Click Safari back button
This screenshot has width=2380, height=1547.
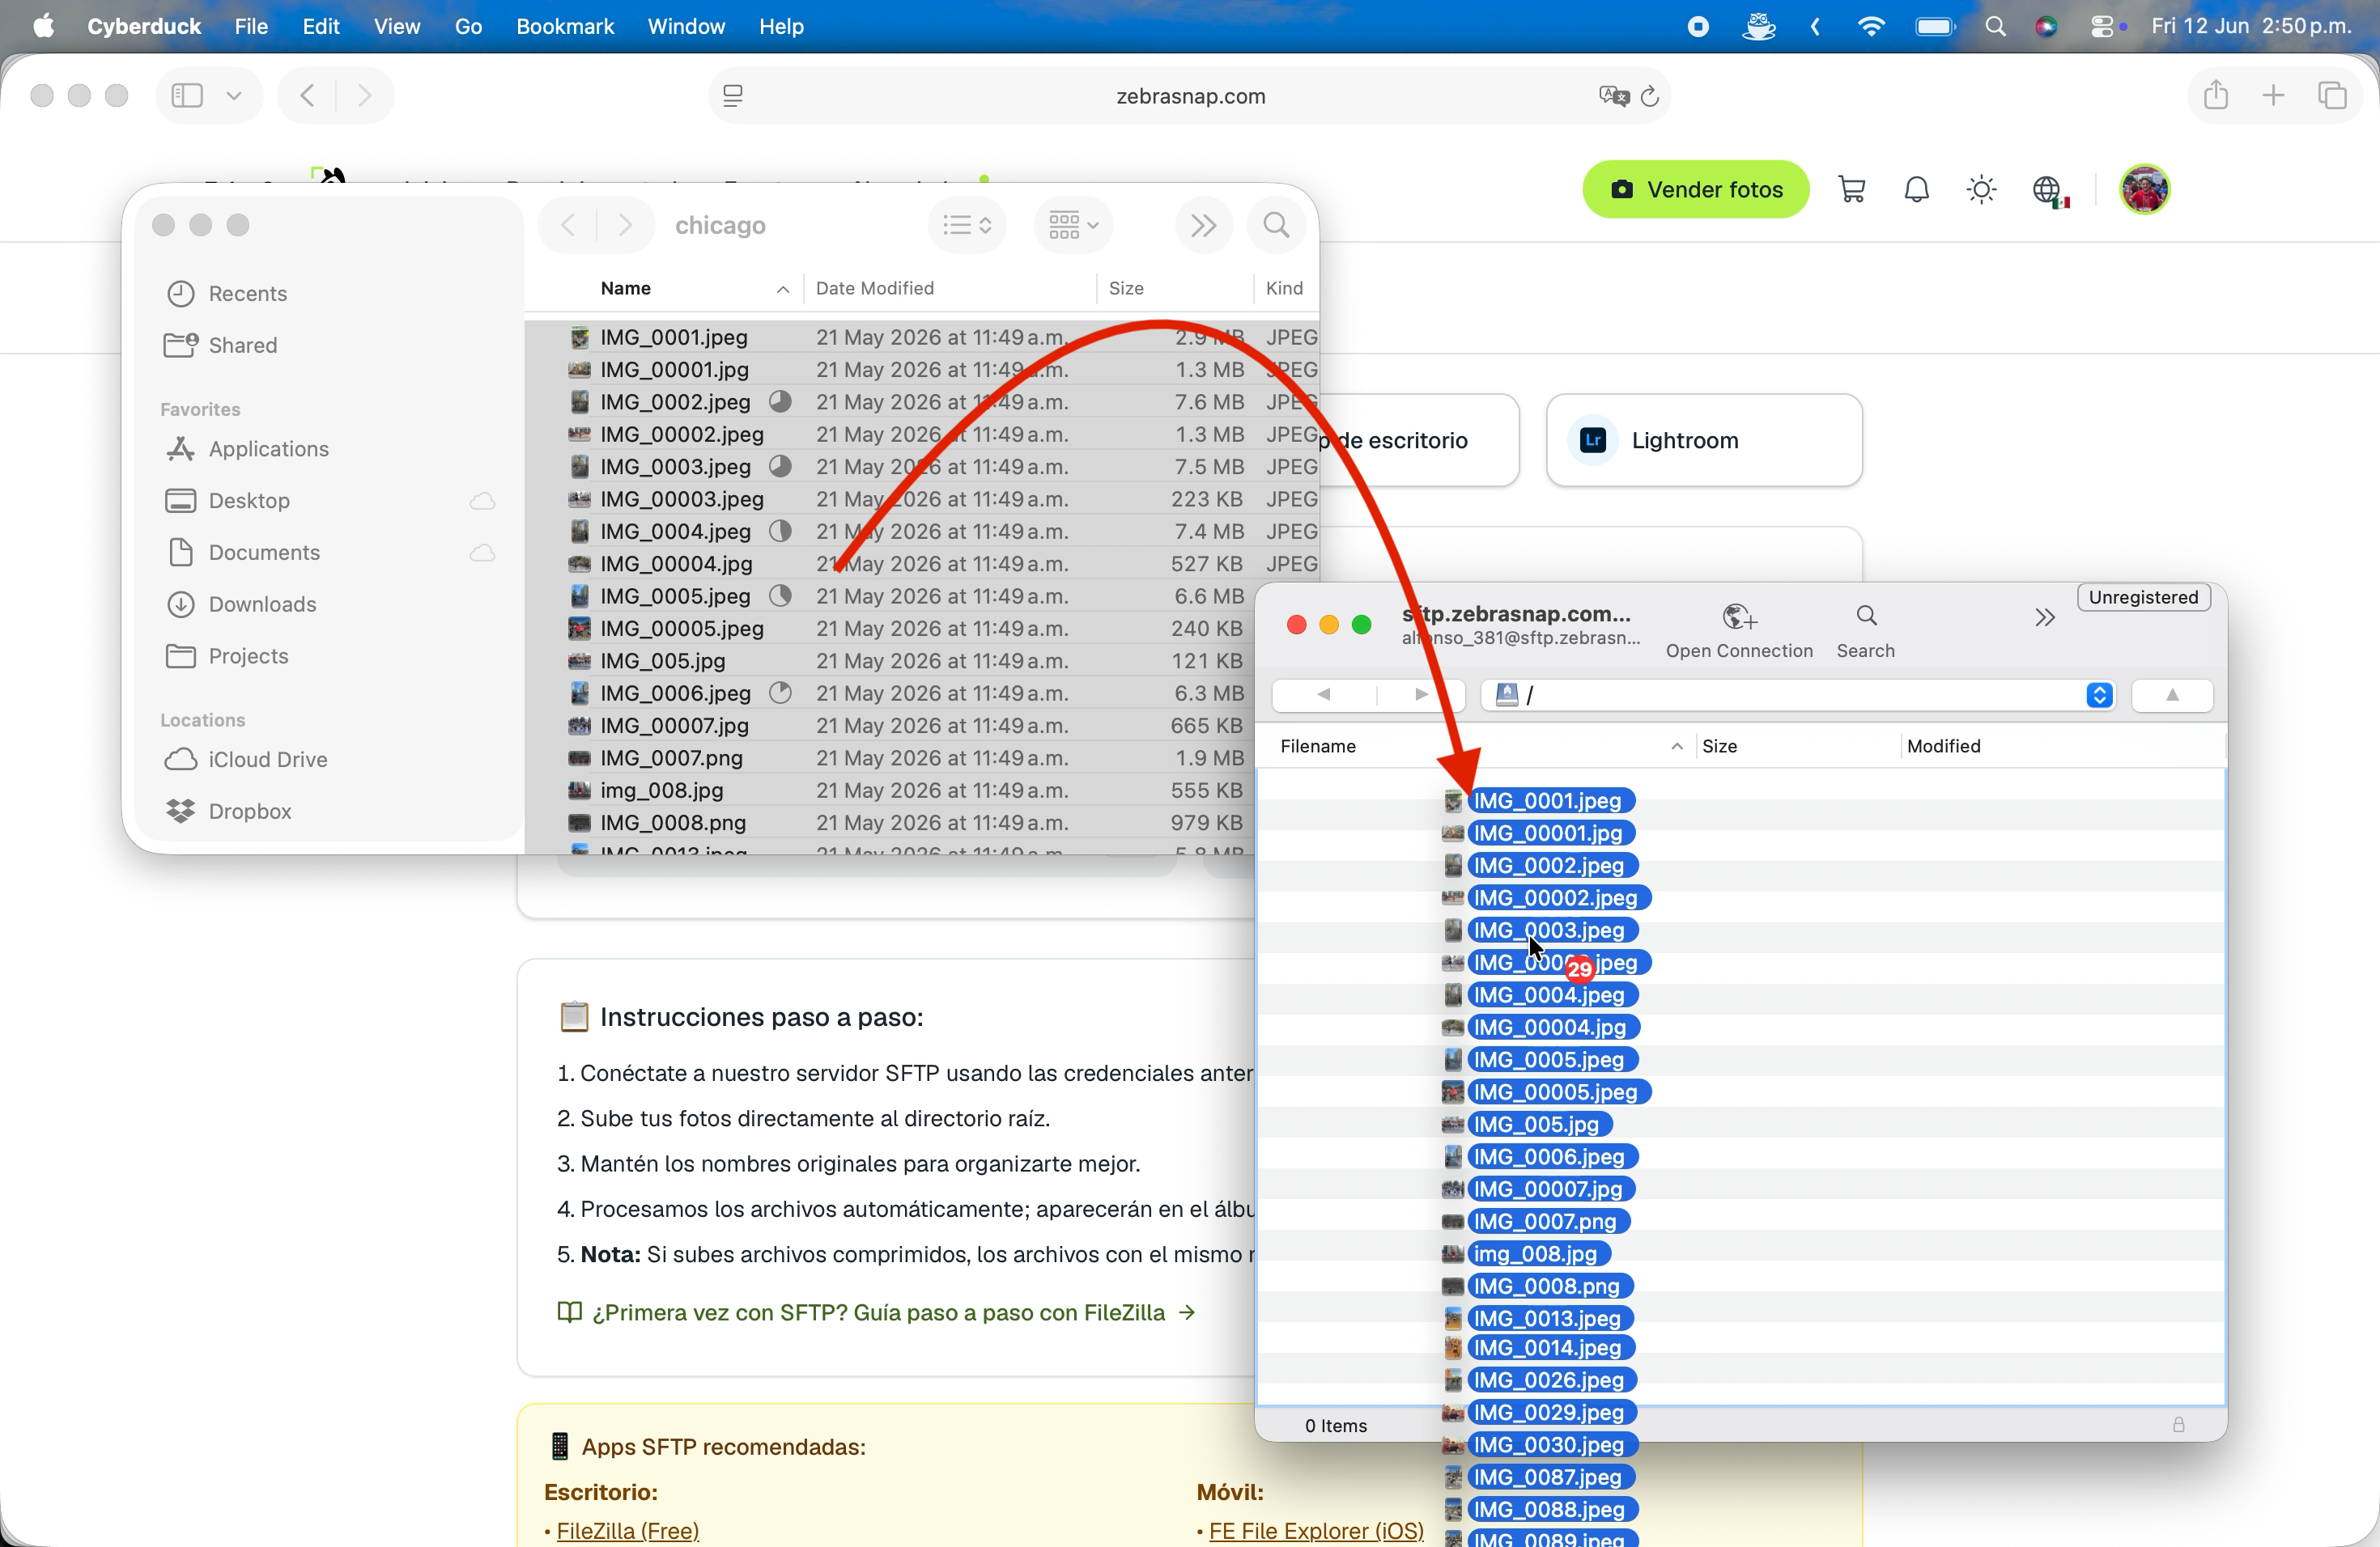pyautogui.click(x=307, y=95)
